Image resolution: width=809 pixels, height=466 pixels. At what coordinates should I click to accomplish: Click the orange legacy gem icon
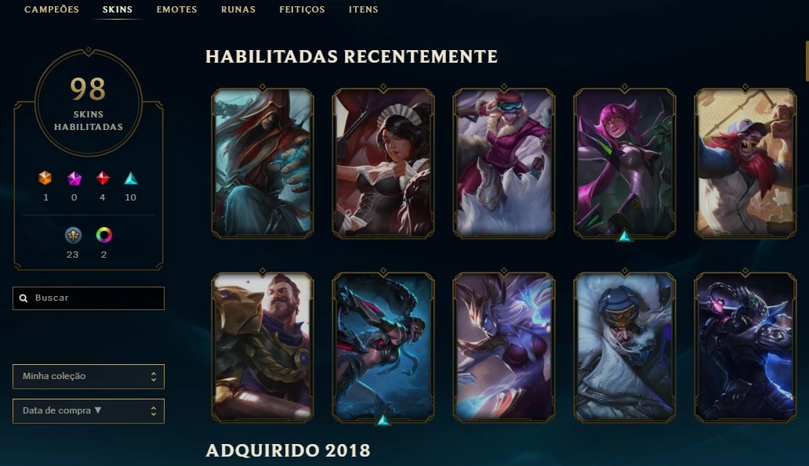(x=45, y=179)
